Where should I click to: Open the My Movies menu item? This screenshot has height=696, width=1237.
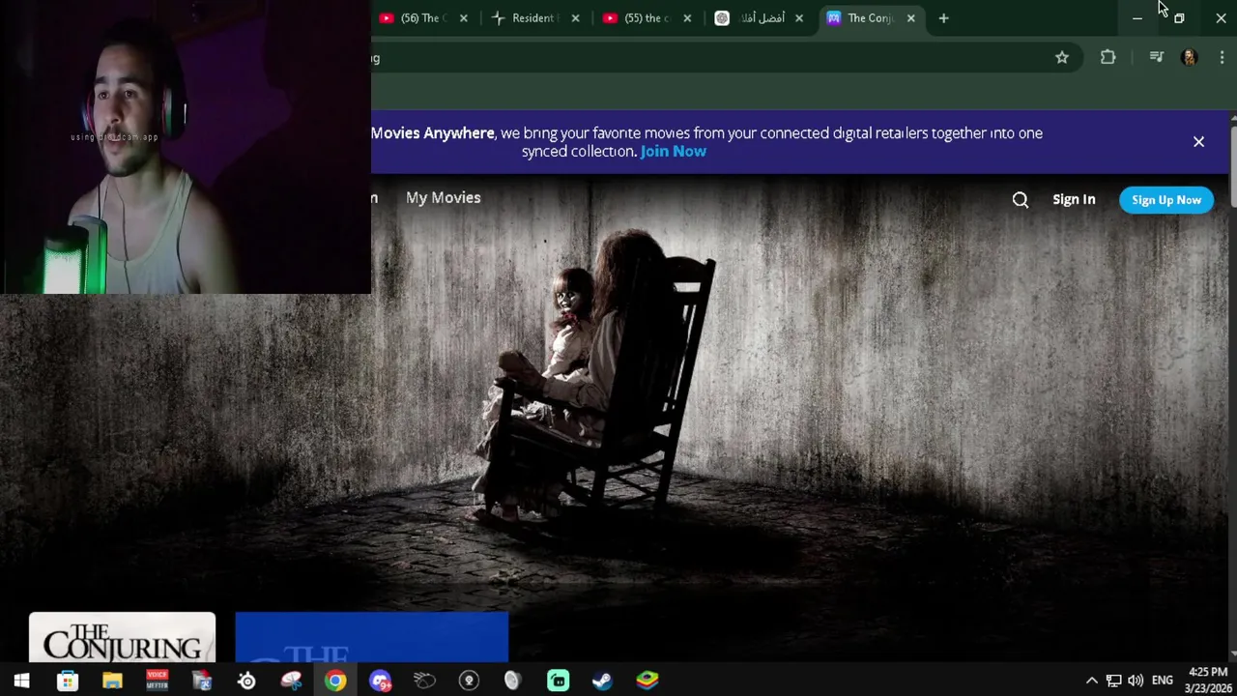[x=443, y=197]
